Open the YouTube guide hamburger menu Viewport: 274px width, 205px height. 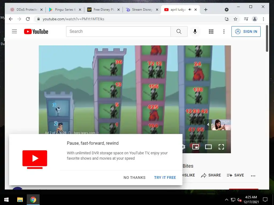[x=14, y=31]
